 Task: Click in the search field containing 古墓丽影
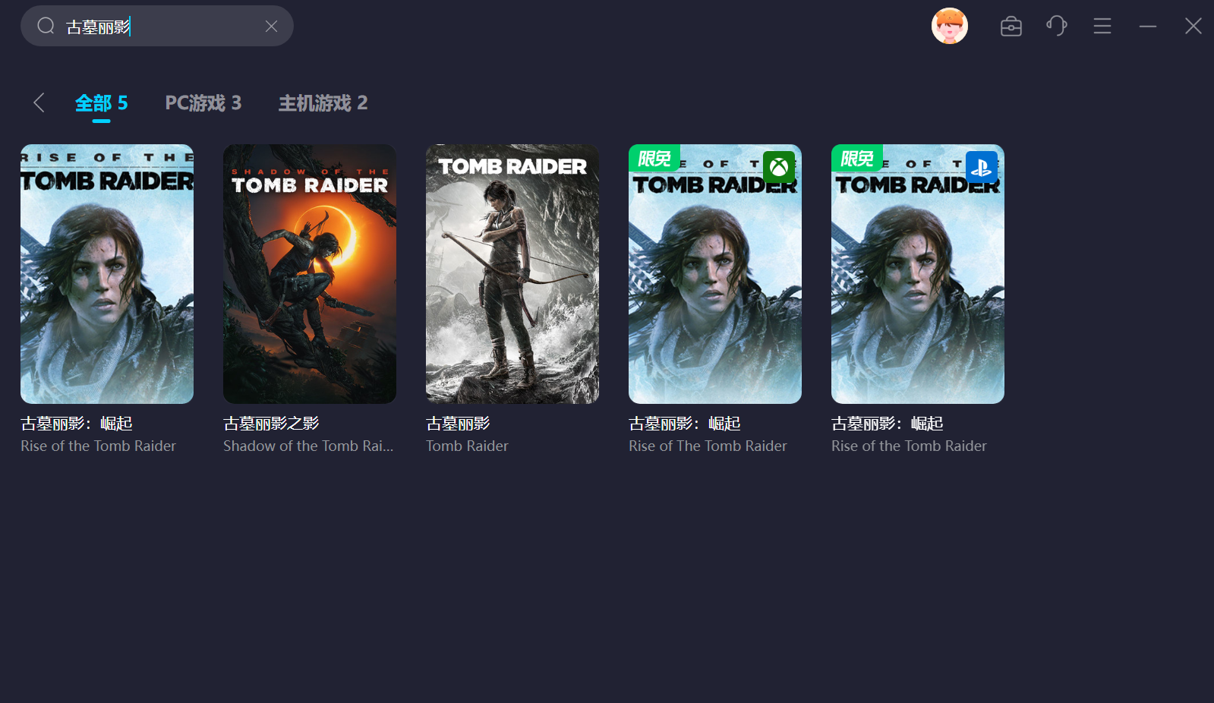[159, 27]
